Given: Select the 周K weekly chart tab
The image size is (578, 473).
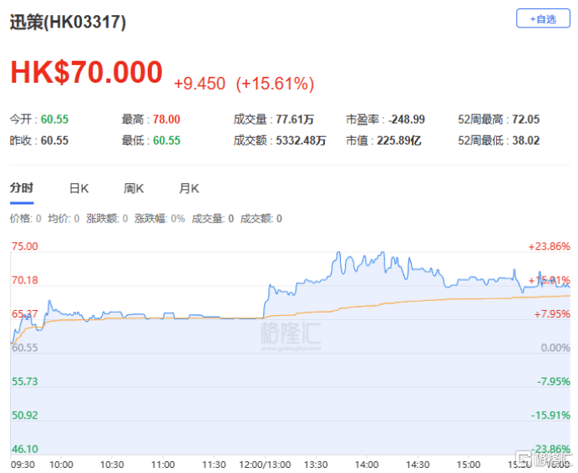Looking at the screenshot, I should [134, 189].
